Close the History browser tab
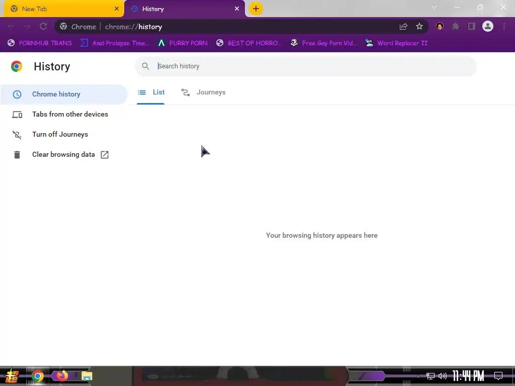The height and width of the screenshot is (386, 515). (237, 9)
